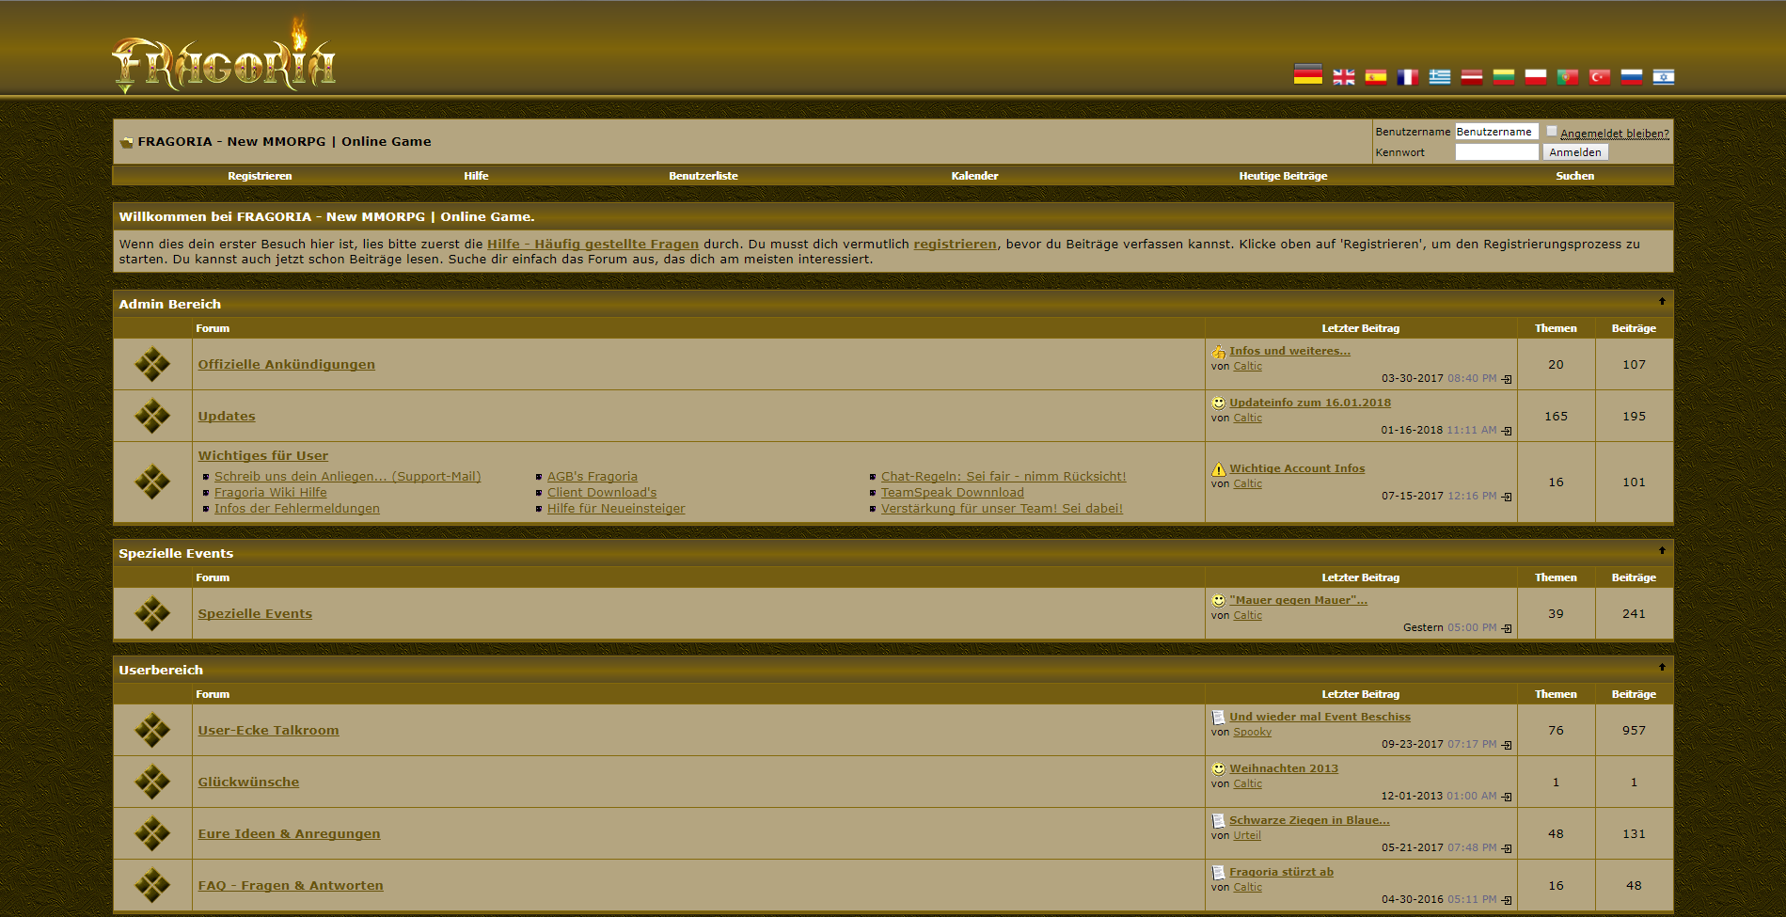The width and height of the screenshot is (1786, 917).
Task: Go to last post arrow in Updates row
Action: [1507, 431]
